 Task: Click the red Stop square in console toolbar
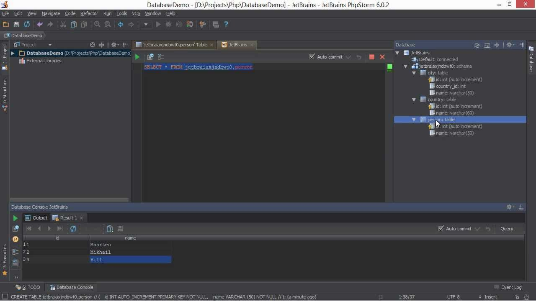(x=372, y=57)
